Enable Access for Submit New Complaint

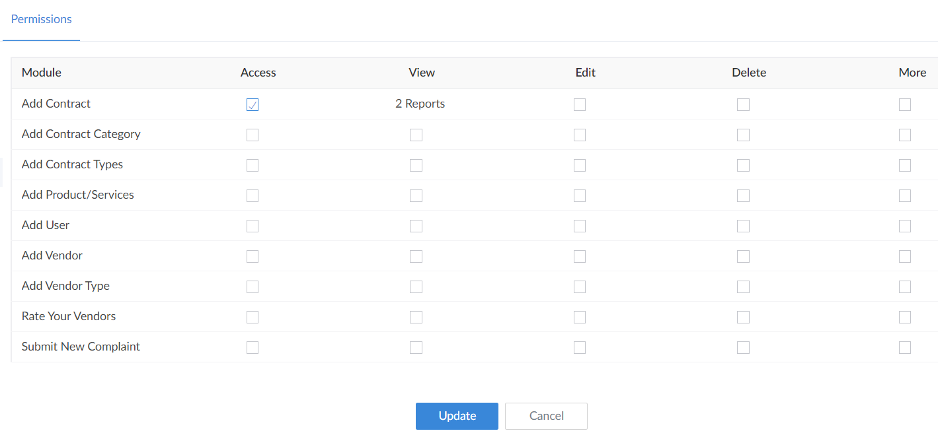click(x=253, y=347)
